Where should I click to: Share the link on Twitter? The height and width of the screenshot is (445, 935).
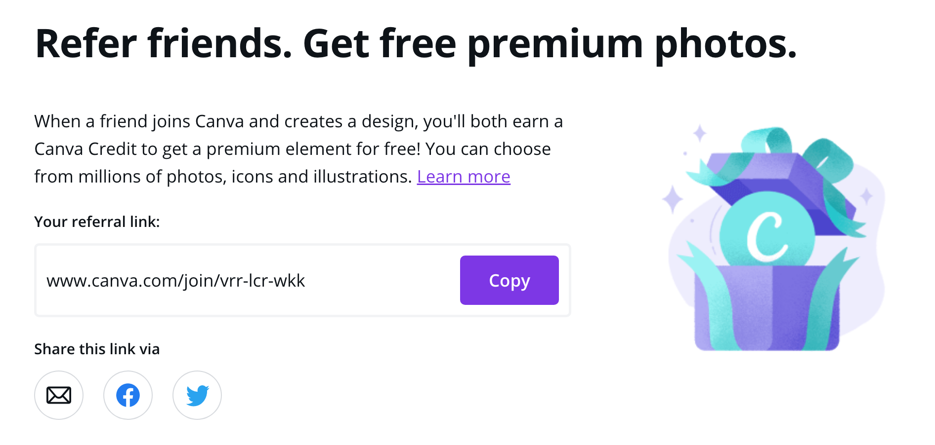point(197,395)
